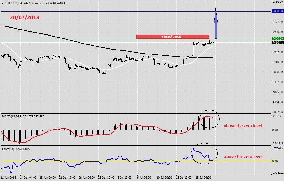Click the 301.43 MACD scale value
This screenshot has width=284, height=181.
click(x=277, y=116)
